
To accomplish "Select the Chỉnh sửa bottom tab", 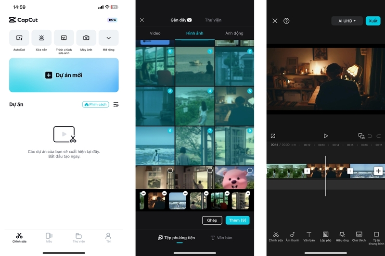I will click(x=19, y=238).
